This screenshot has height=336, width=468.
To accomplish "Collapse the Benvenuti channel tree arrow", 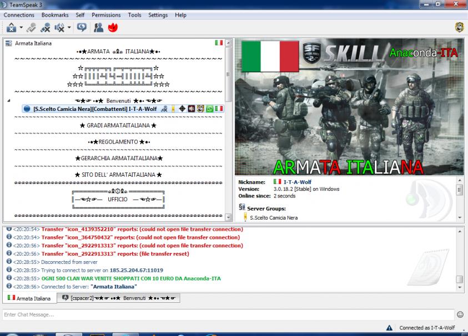I will (x=9, y=101).
